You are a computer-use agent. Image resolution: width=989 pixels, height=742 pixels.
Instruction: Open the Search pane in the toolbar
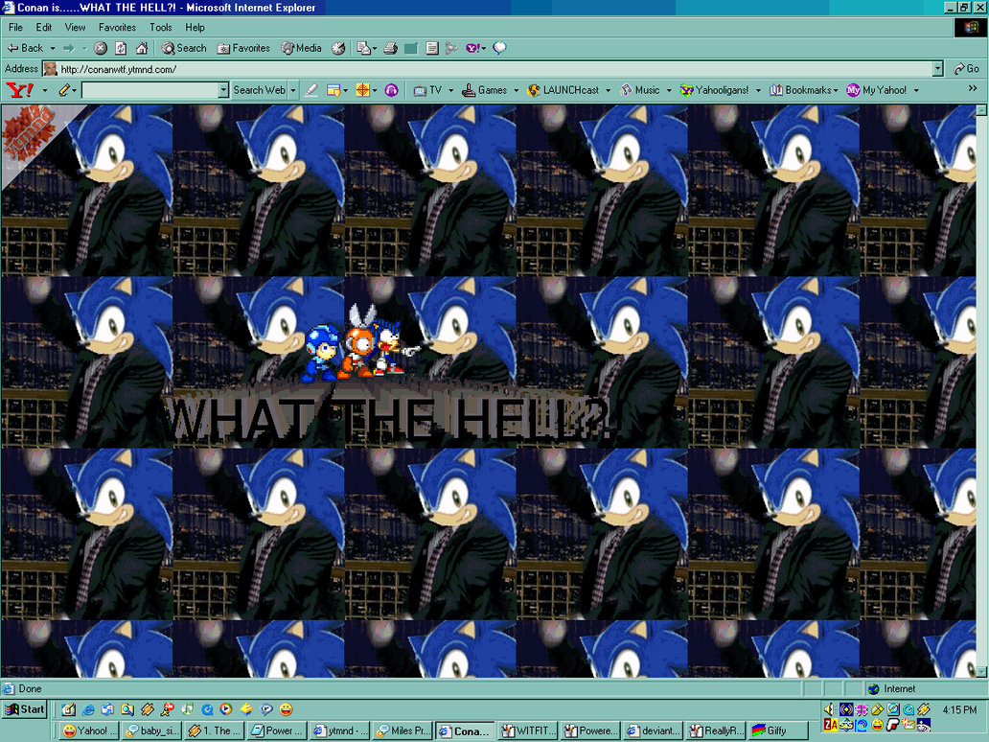184,48
